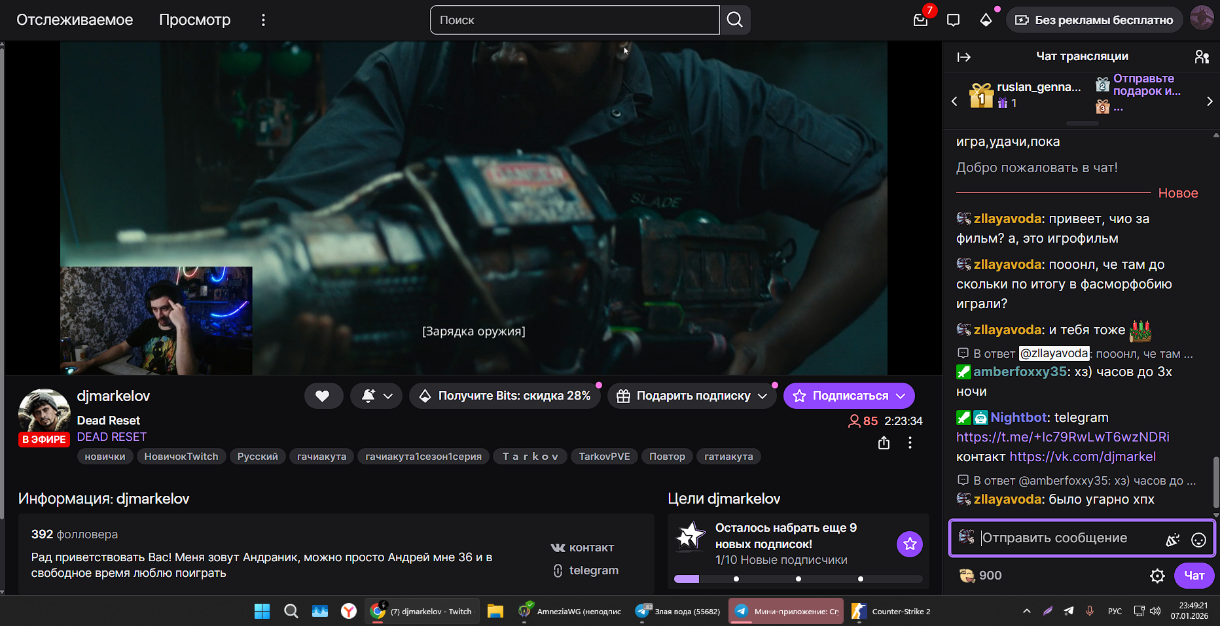Image resolution: width=1220 pixels, height=626 pixels.
Task: Select the новички tag
Action: (105, 457)
